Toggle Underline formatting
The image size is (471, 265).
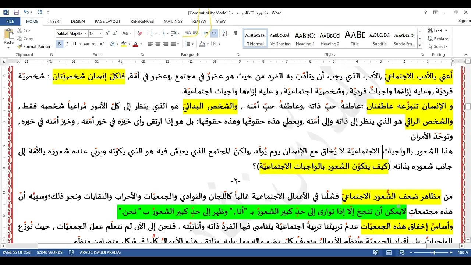pyautogui.click(x=75, y=44)
